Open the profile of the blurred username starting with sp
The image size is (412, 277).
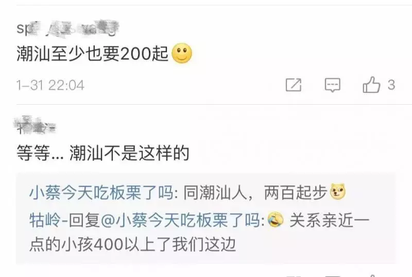pos(68,28)
